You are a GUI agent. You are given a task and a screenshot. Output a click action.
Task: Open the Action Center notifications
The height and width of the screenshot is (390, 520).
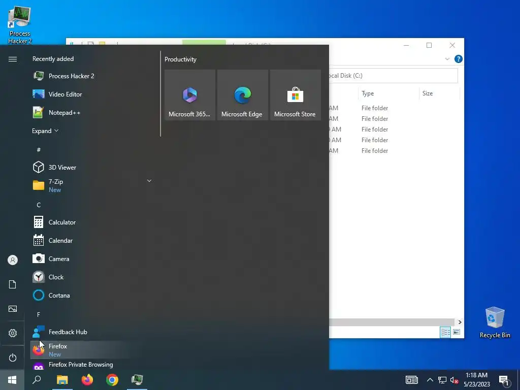coord(504,380)
